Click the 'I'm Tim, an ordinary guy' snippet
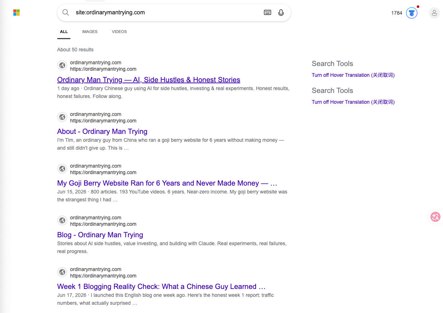 (170, 144)
